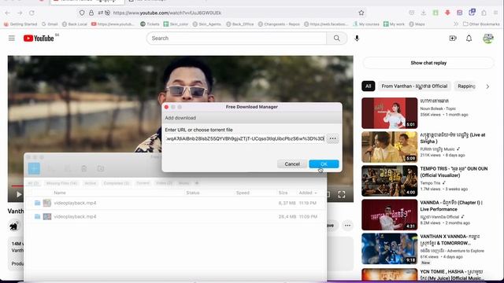This screenshot has height=283, width=504.
Task: Open the Active tab in FDM window
Action: (91, 183)
